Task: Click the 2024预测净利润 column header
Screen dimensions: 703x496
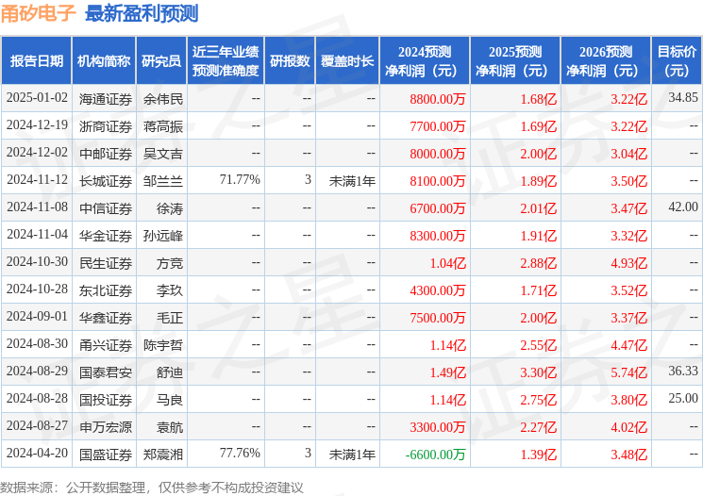Action: click(425, 61)
